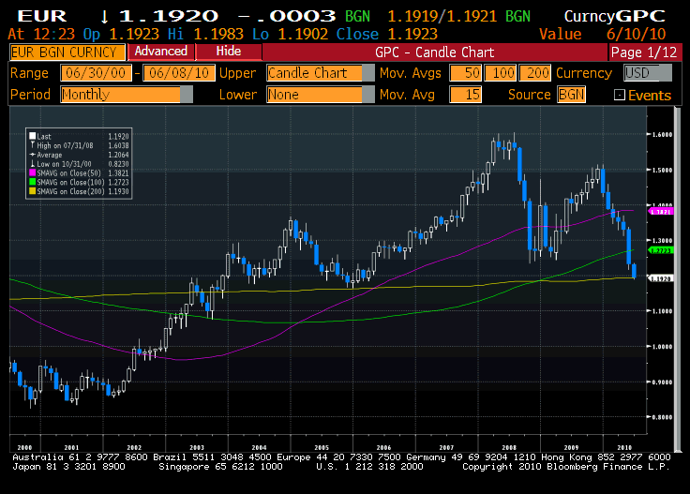690x494 pixels.
Task: Click the High marker icon in legend
Action: click(x=31, y=147)
